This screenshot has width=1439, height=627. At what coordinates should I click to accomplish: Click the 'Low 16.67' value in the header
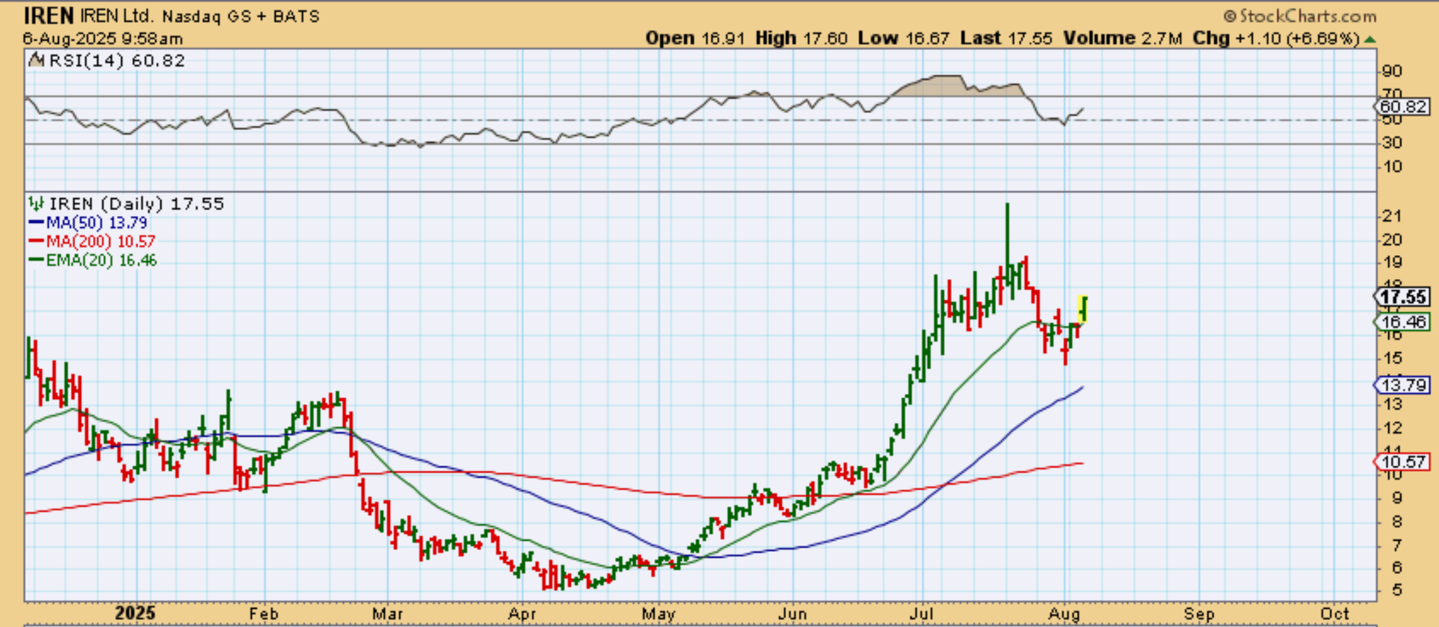(904, 39)
